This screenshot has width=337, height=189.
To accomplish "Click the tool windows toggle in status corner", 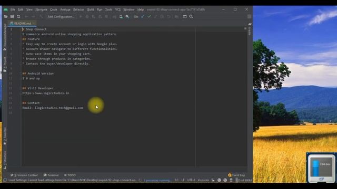I will tap(5, 180).
